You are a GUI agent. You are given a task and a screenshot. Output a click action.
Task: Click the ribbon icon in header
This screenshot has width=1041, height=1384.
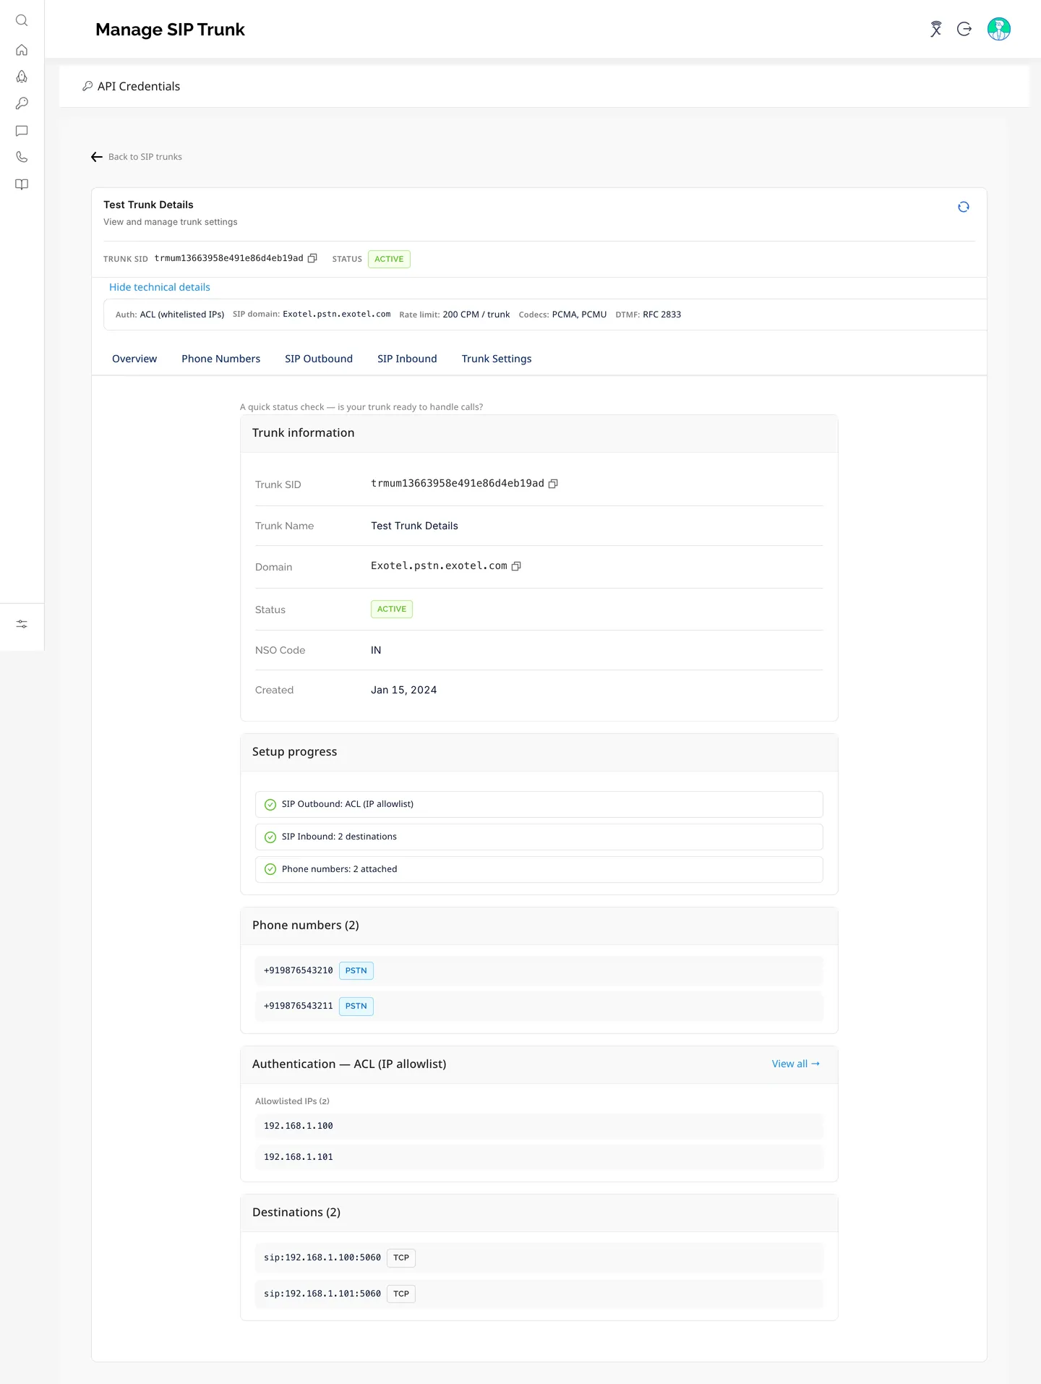[936, 29]
